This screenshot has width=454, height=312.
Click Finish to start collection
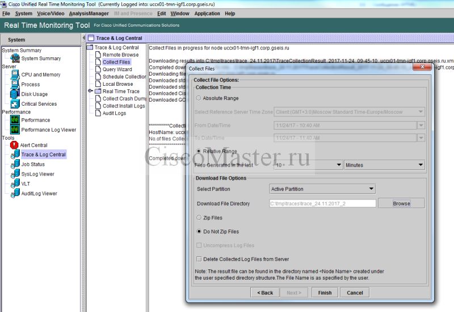point(325,293)
